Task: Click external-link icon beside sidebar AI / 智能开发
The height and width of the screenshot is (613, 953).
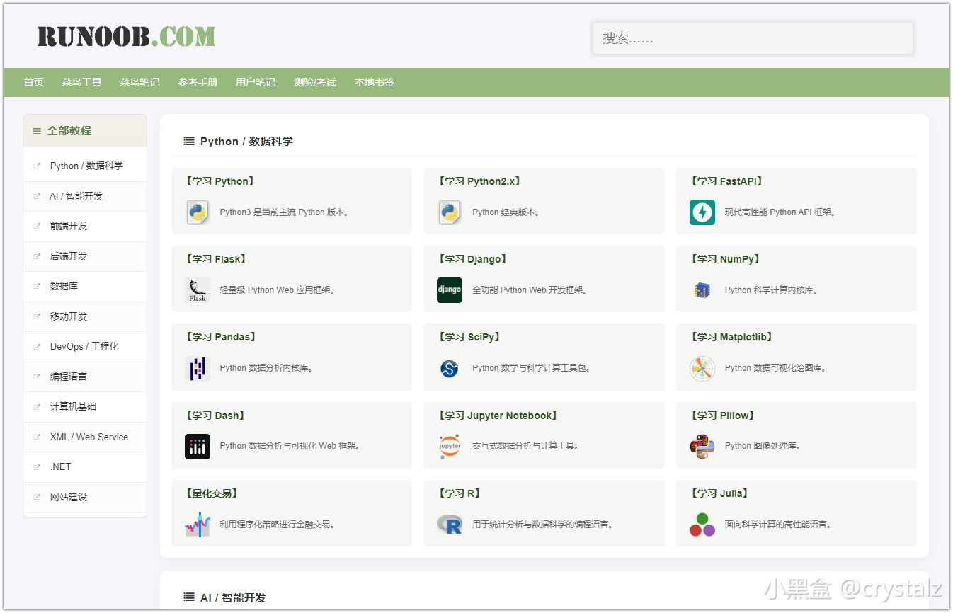Action: 37,197
